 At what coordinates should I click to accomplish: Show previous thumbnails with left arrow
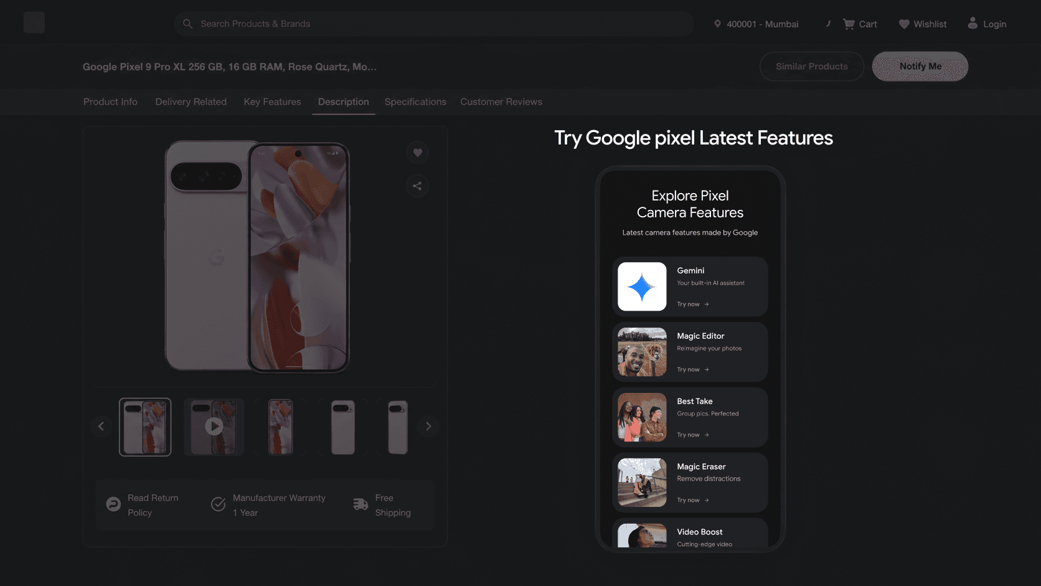click(101, 427)
